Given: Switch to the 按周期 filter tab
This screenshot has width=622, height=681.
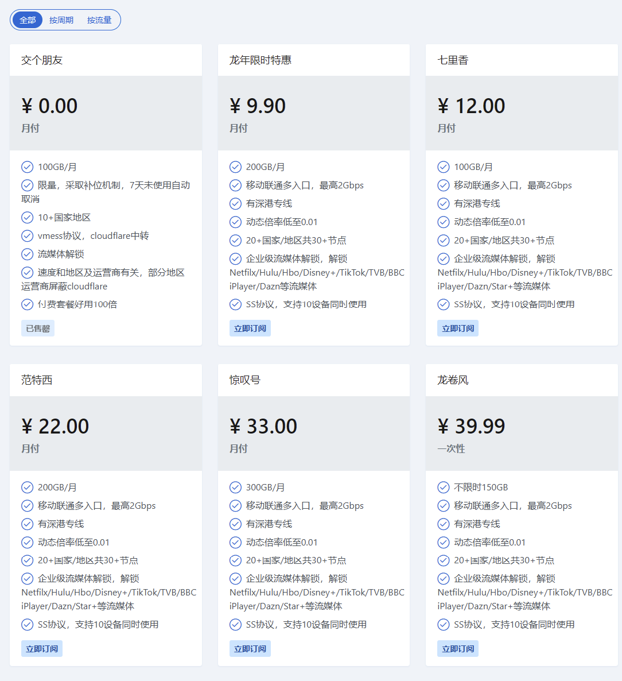Looking at the screenshot, I should [61, 20].
